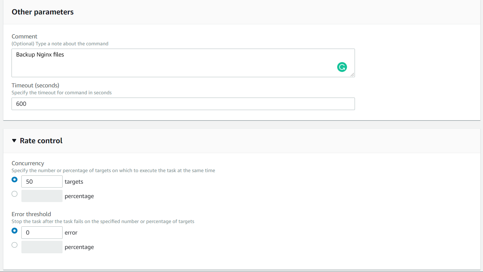The image size is (483, 272).
Task: Click the Timeout seconds field showing 600
Action: 183,104
